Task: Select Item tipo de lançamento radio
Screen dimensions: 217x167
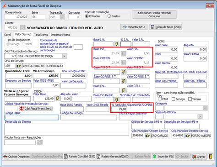Action: pos(24,44)
